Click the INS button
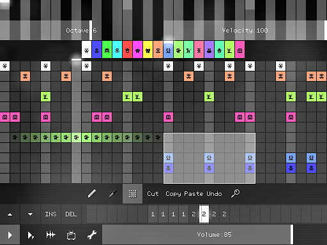 point(50,214)
